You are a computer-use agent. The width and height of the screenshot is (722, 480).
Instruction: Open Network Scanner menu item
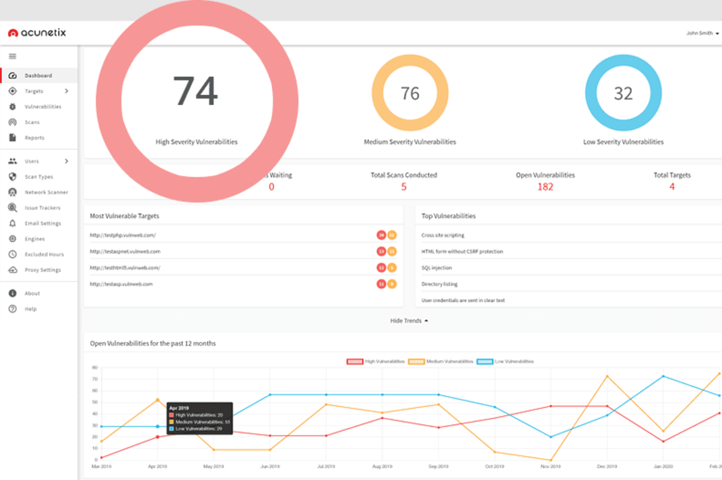click(x=46, y=193)
